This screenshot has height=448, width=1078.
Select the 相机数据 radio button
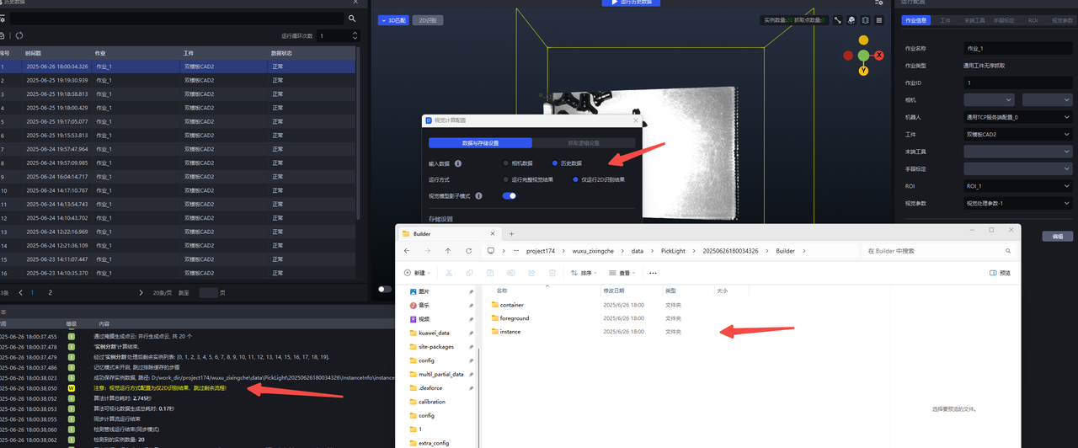(x=505, y=163)
